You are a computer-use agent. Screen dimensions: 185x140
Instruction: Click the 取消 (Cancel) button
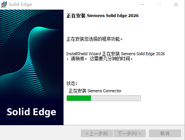point(165,133)
